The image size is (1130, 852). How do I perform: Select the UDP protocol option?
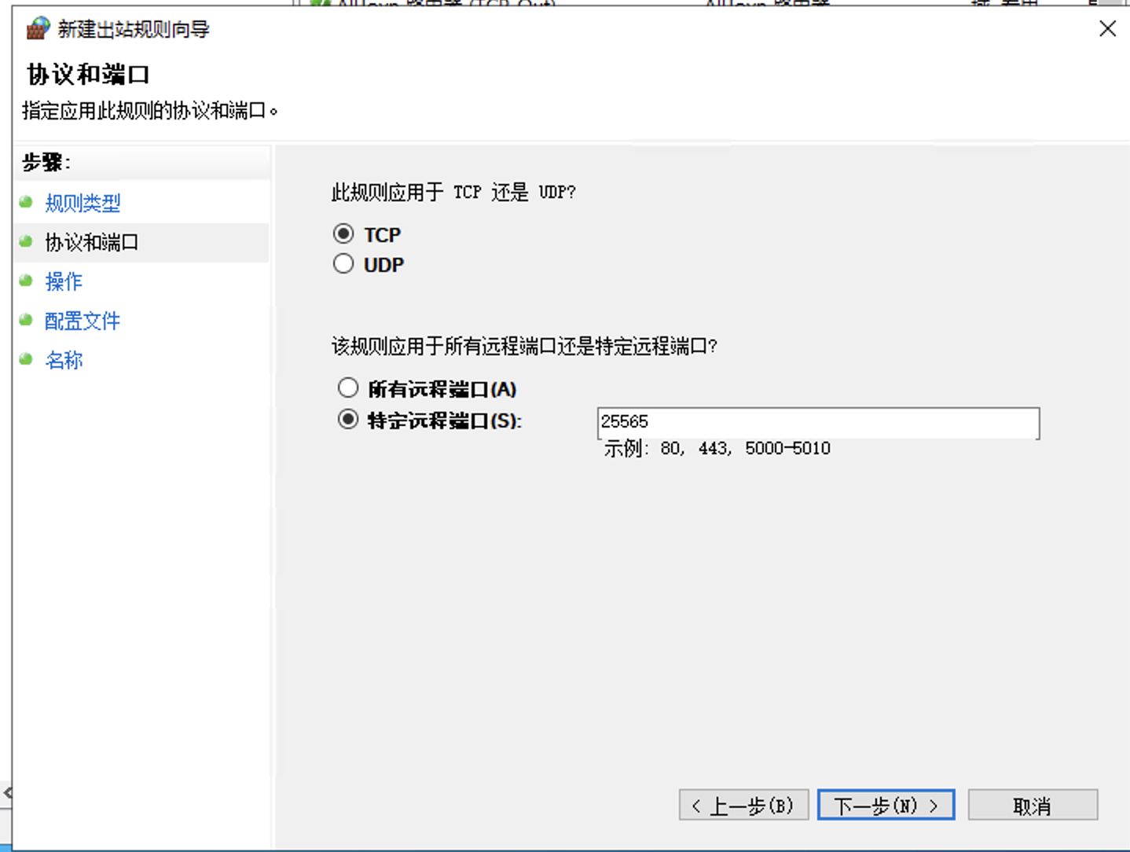(343, 264)
